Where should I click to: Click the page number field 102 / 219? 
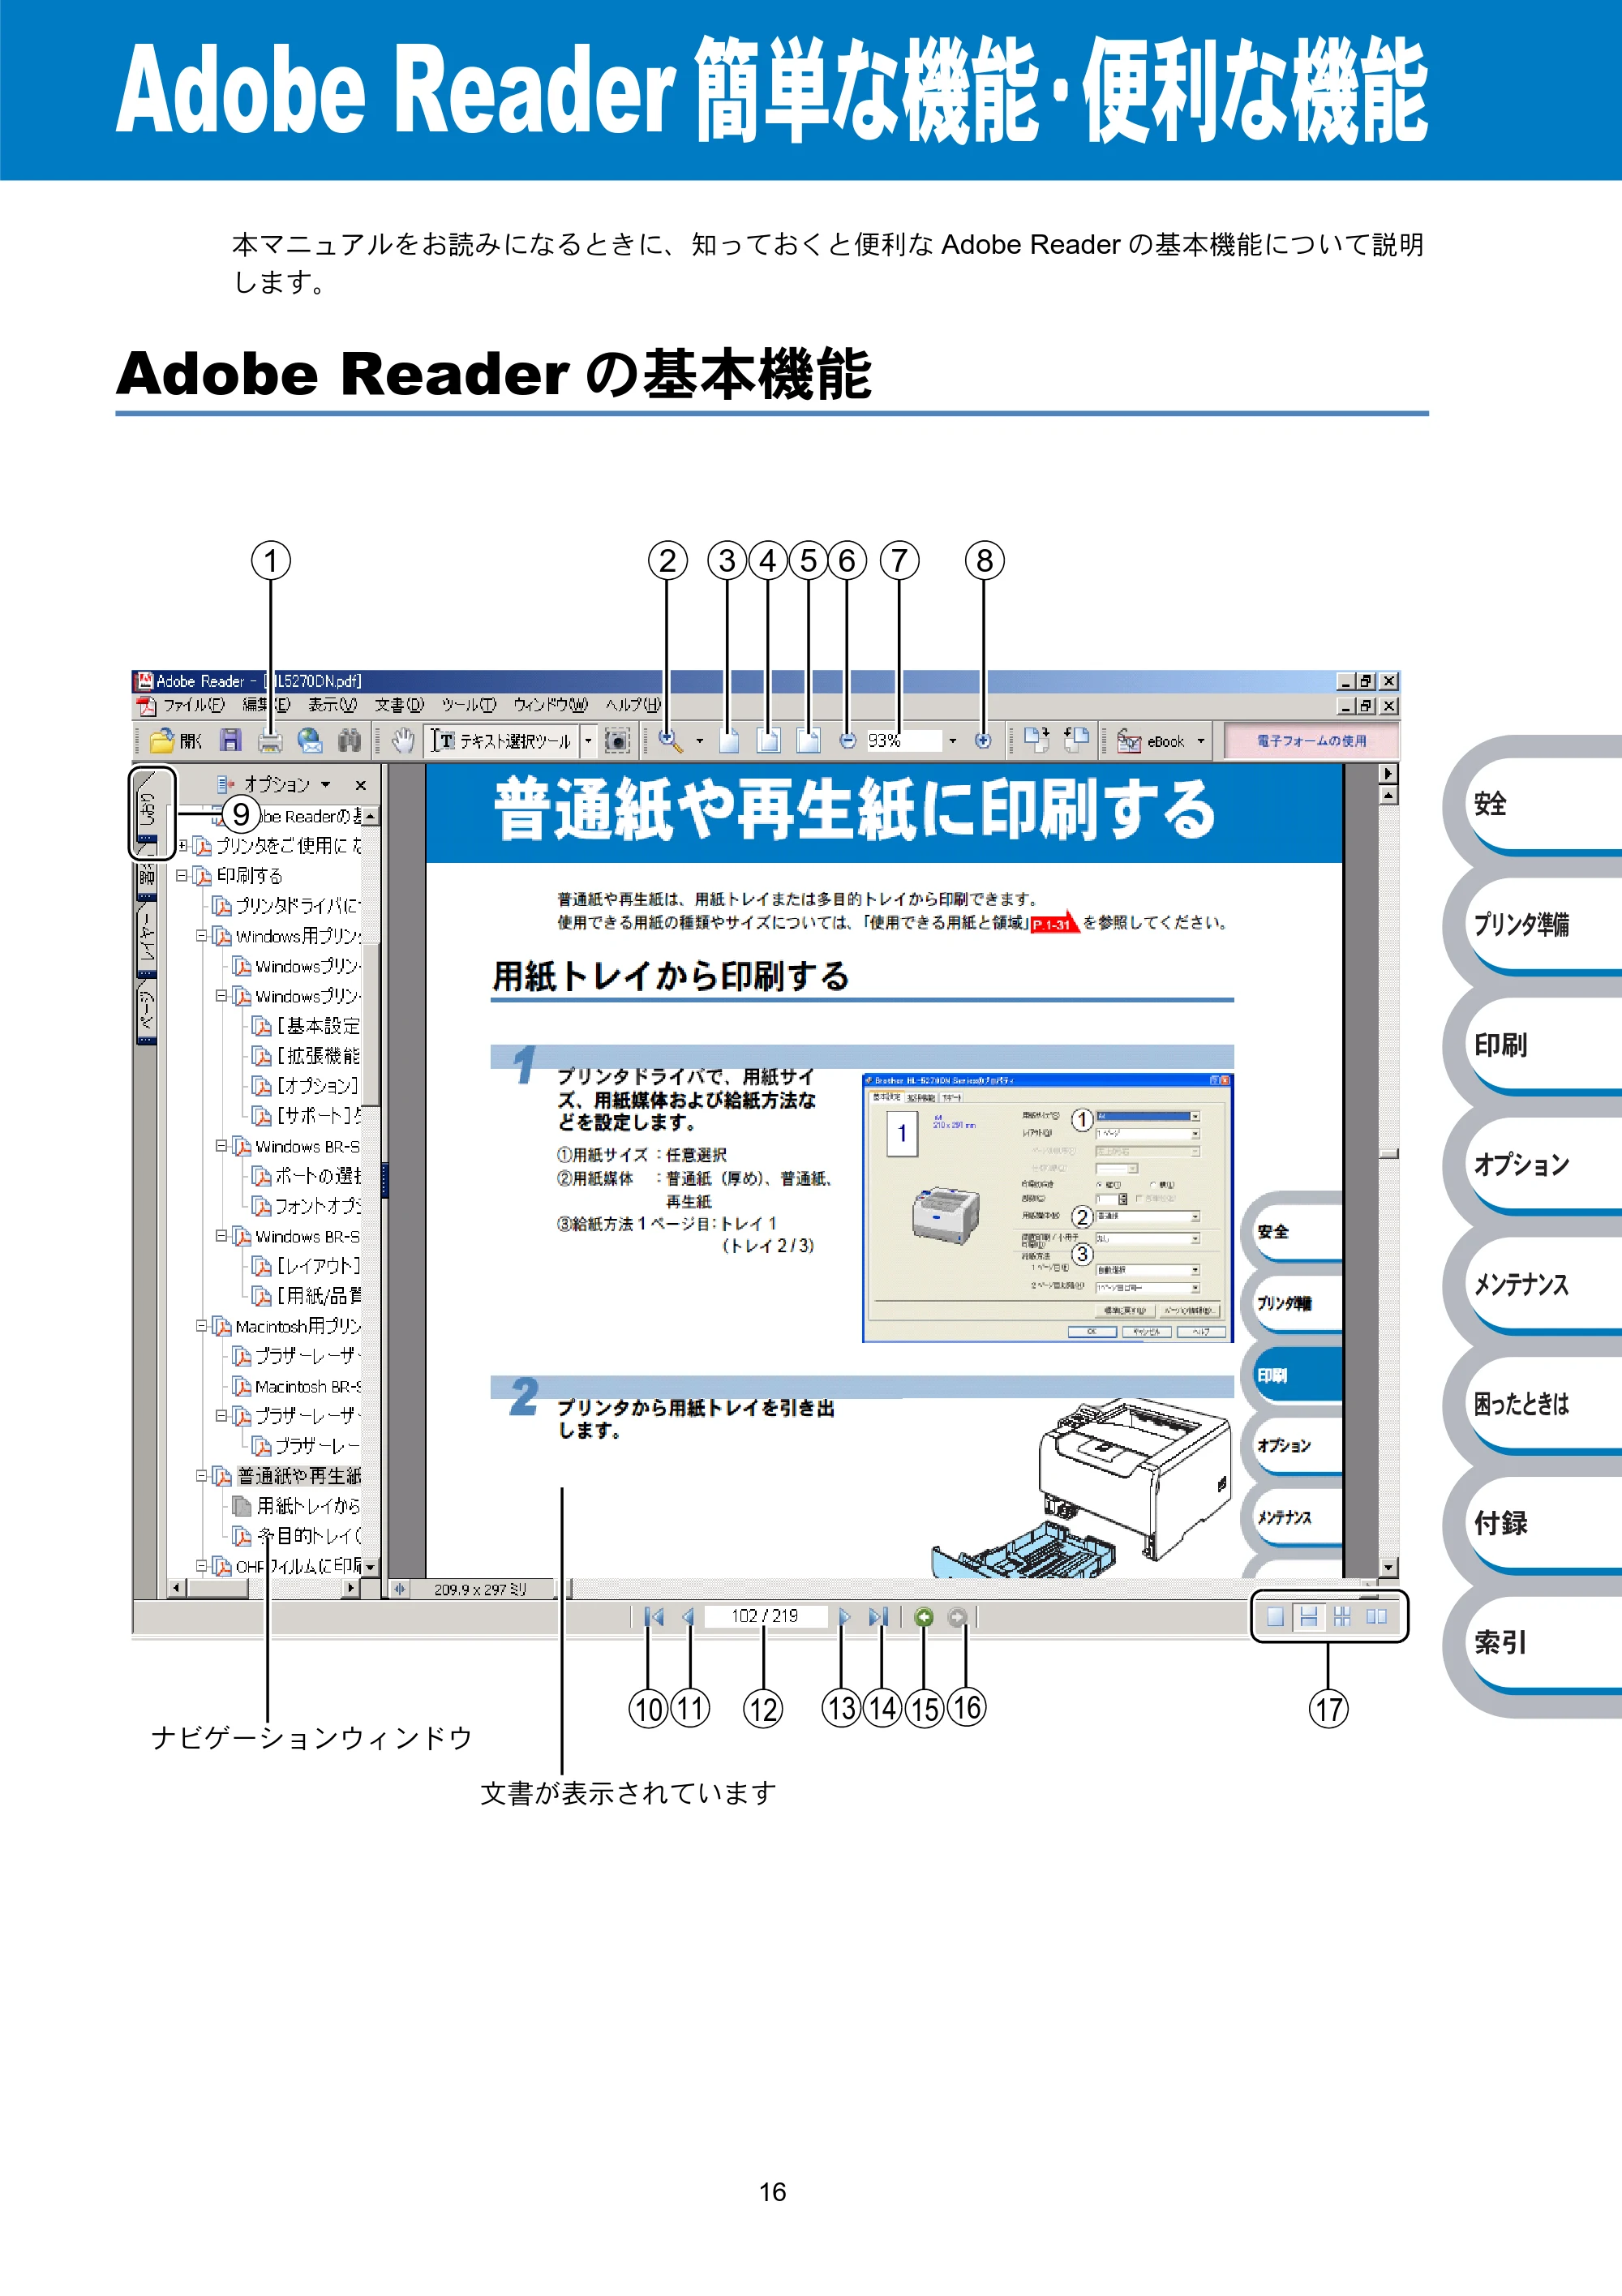click(765, 1616)
